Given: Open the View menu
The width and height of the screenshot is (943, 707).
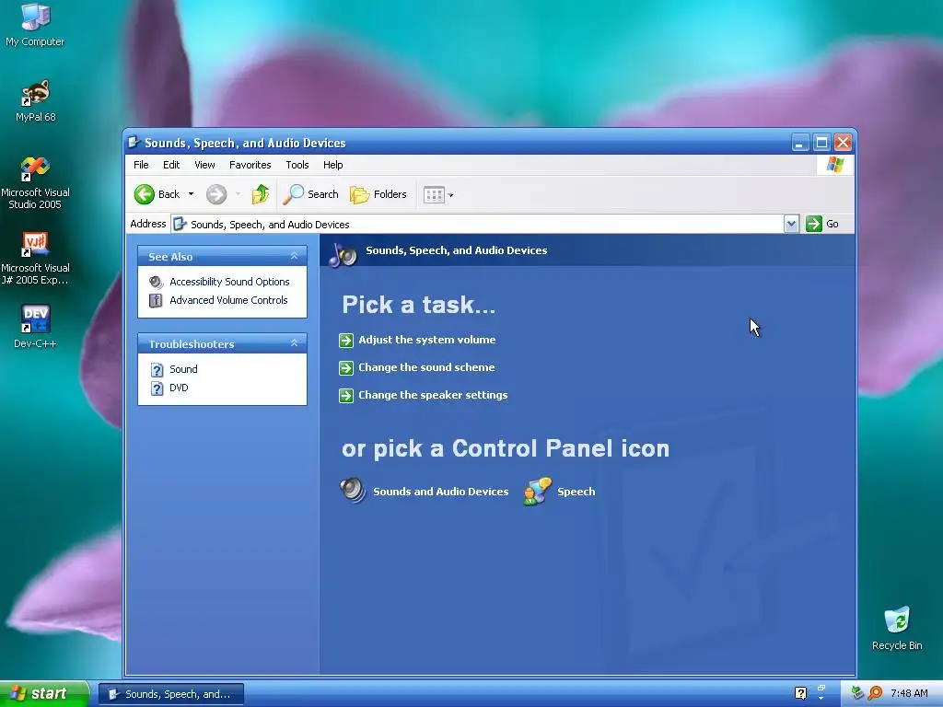Looking at the screenshot, I should click(204, 165).
